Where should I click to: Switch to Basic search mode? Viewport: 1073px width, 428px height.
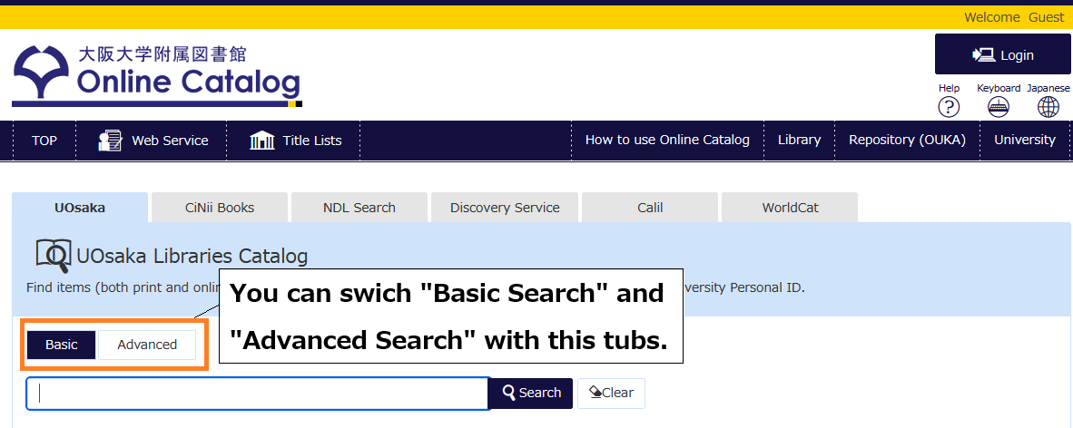pyautogui.click(x=62, y=345)
